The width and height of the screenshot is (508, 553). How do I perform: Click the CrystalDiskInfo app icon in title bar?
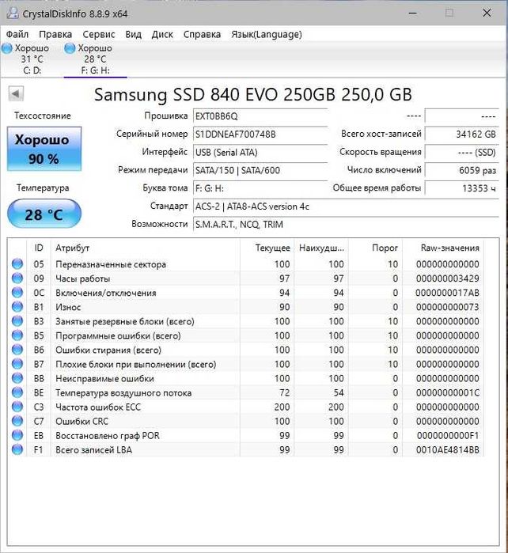pyautogui.click(x=13, y=13)
